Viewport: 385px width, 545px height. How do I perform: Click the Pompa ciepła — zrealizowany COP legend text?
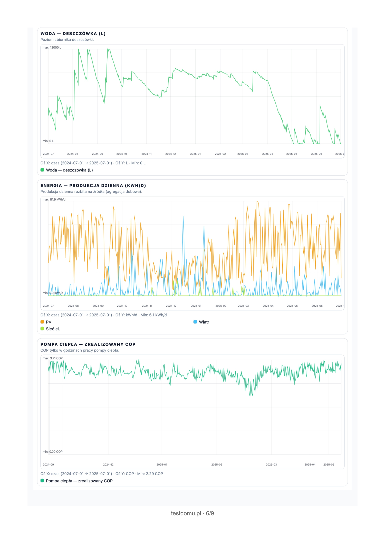pos(79,481)
